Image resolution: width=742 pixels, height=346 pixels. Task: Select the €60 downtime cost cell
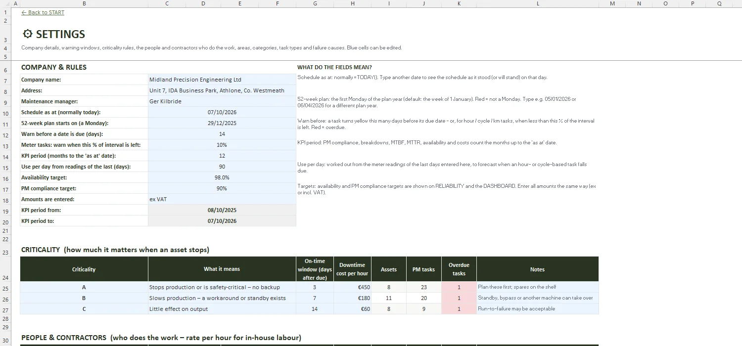(352, 309)
